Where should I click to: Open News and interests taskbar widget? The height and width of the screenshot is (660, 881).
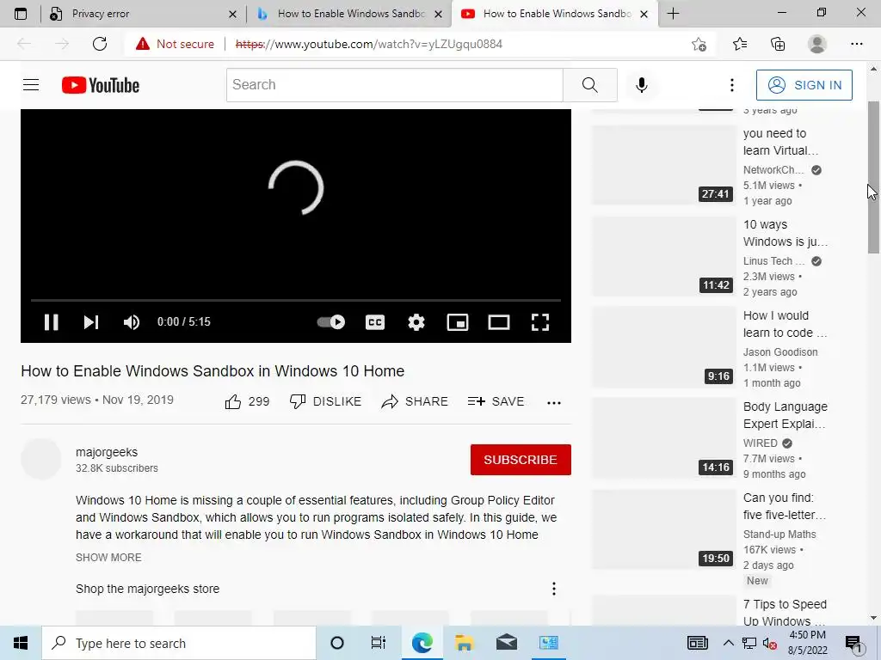coord(697,643)
